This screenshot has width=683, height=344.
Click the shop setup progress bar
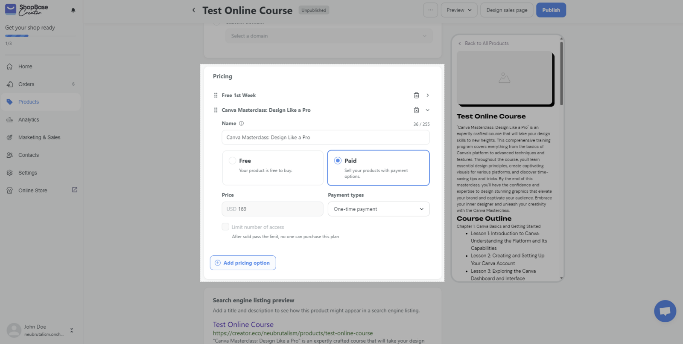pyautogui.click(x=41, y=36)
